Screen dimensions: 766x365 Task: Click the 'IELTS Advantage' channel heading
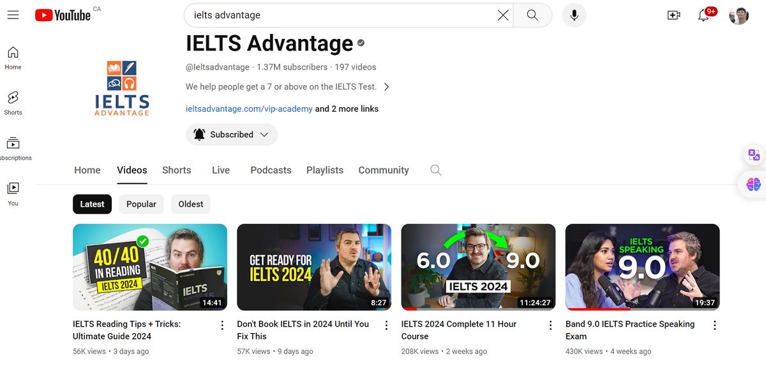pos(269,43)
